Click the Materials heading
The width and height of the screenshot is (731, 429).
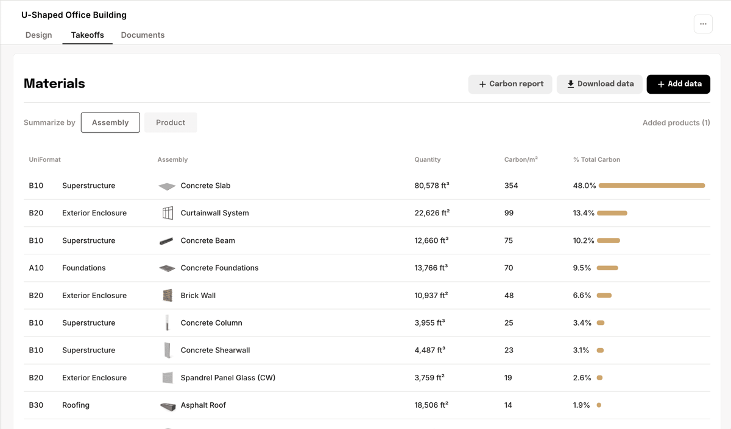[54, 84]
